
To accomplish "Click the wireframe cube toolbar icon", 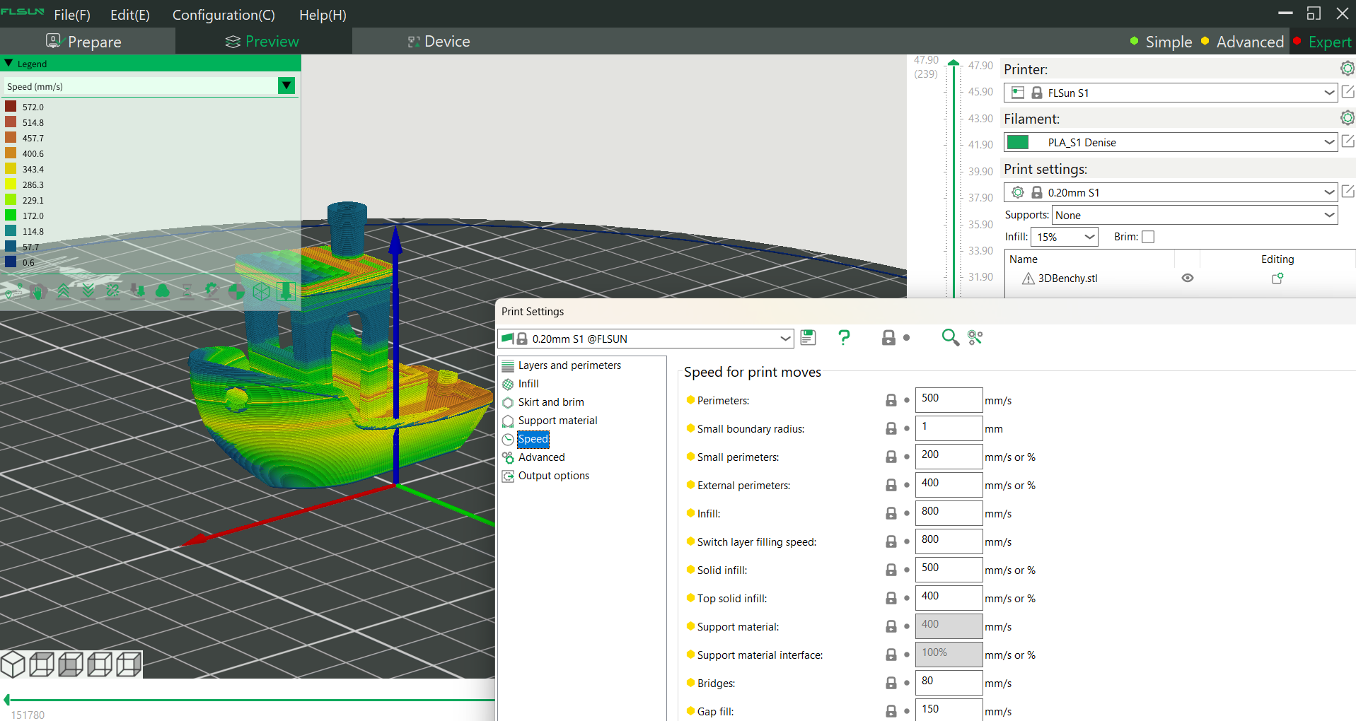I will [x=261, y=291].
